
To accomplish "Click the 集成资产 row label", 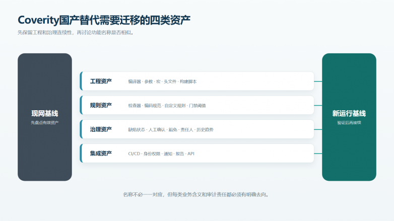I will click(x=101, y=154).
